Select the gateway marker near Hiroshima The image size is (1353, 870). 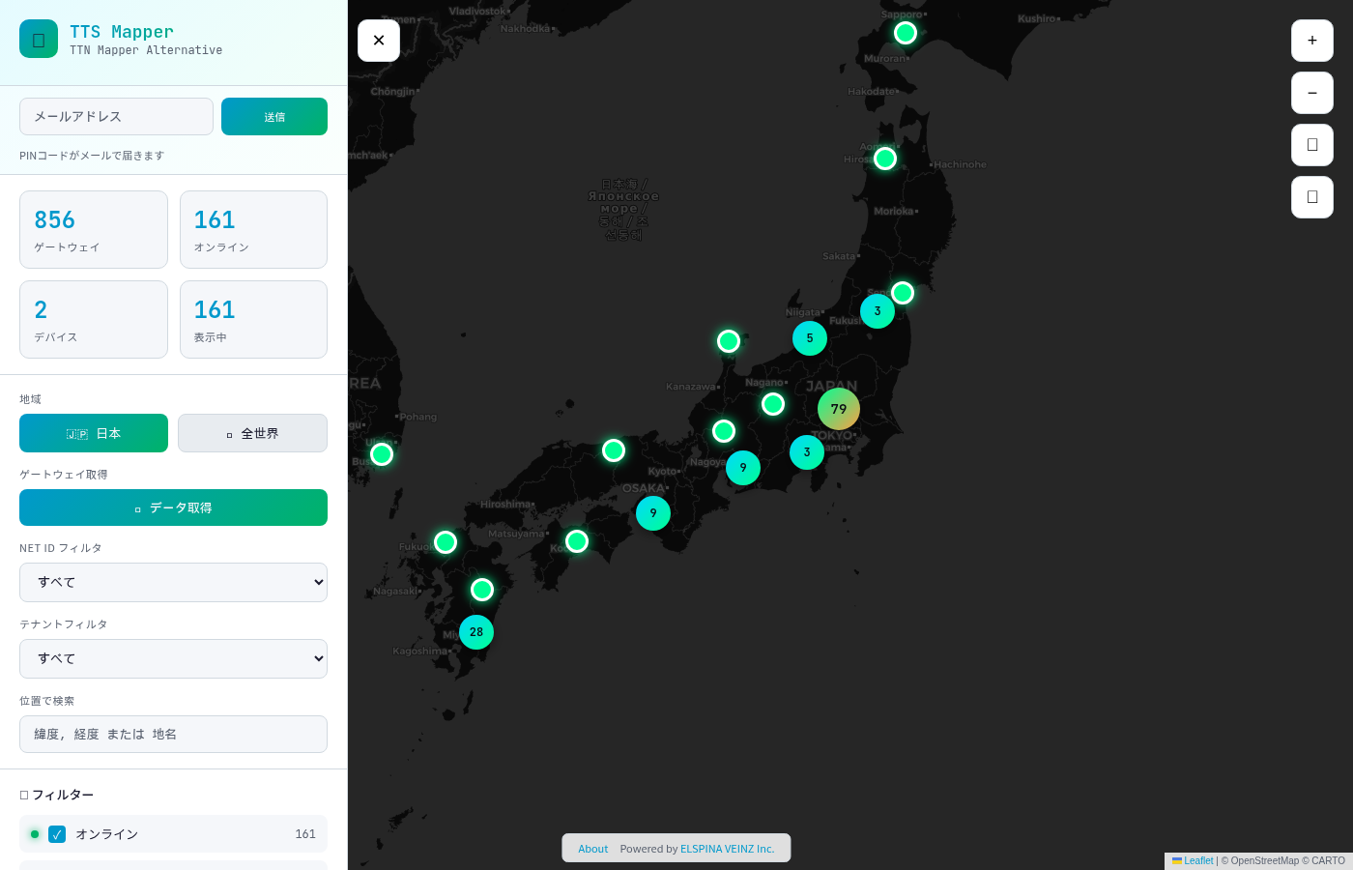pyautogui.click(x=577, y=541)
